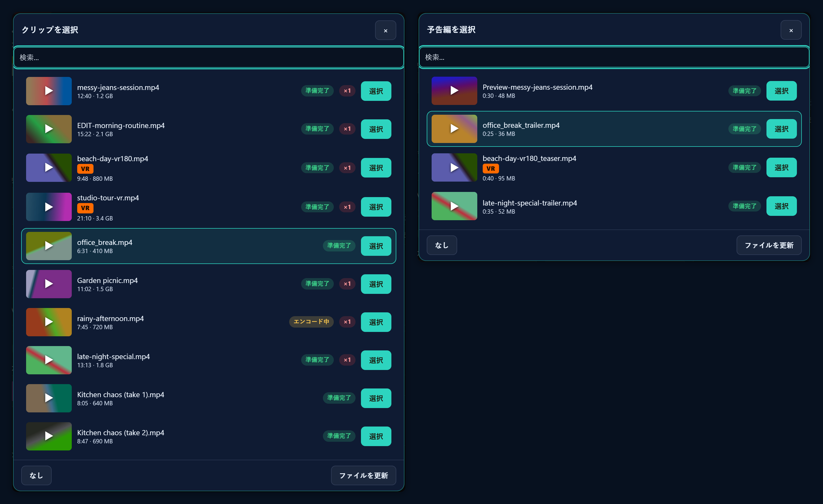Image resolution: width=823 pixels, height=504 pixels.
Task: Close the クリップを選択 dialog
Action: [385, 30]
